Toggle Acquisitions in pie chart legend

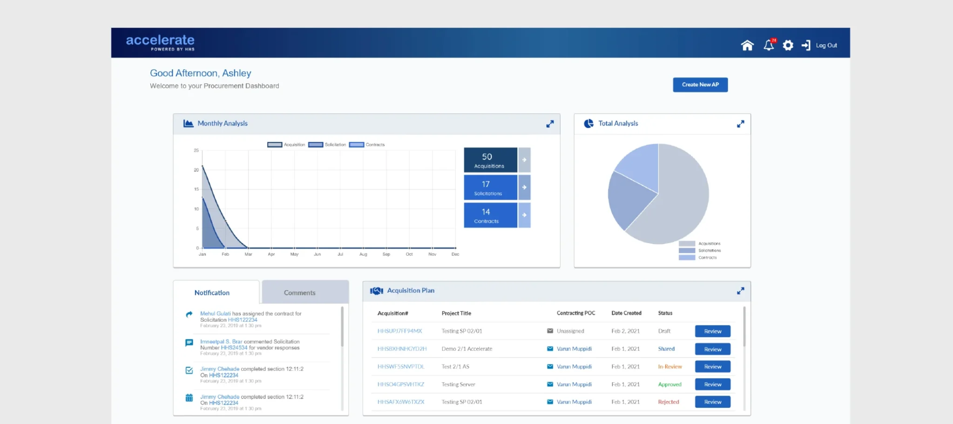699,244
